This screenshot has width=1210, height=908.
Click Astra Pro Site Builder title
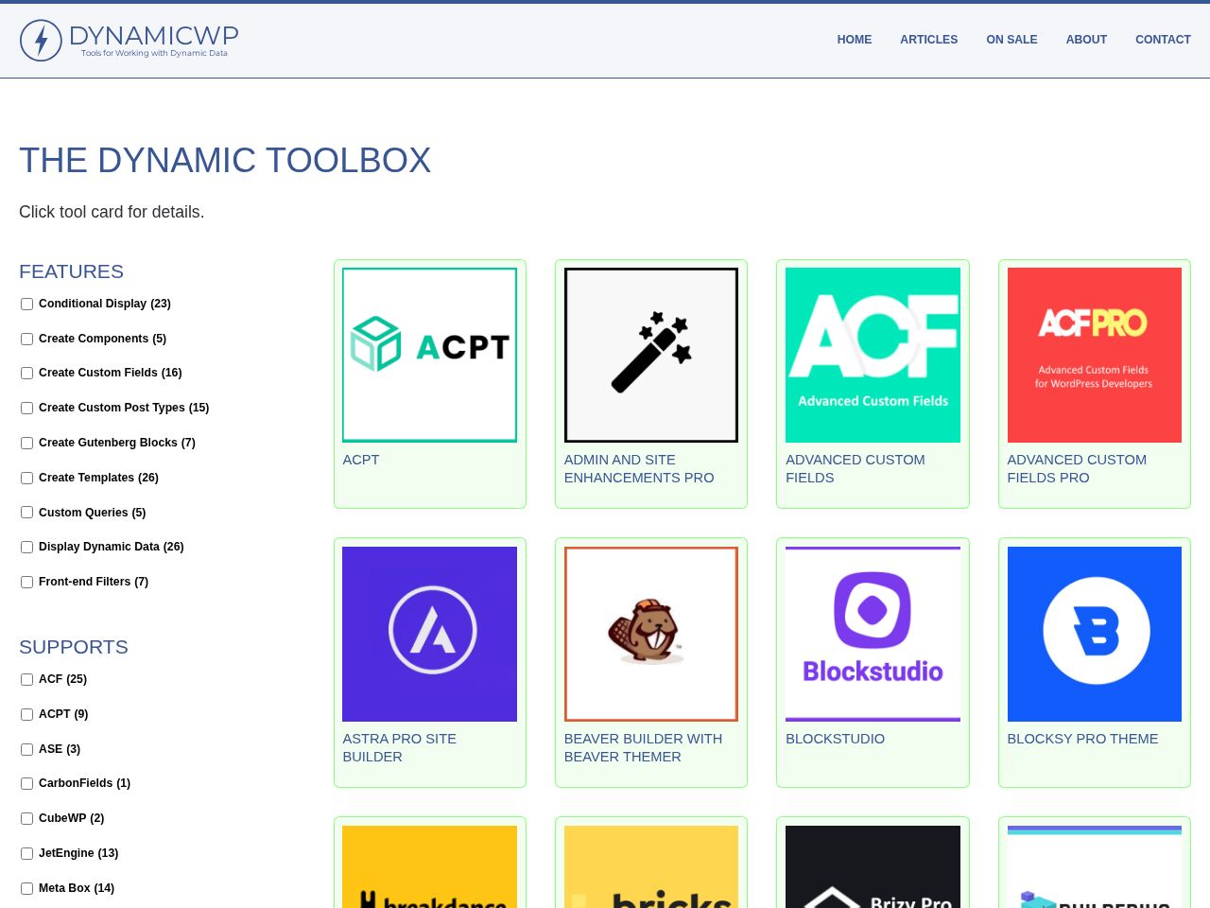tap(399, 747)
